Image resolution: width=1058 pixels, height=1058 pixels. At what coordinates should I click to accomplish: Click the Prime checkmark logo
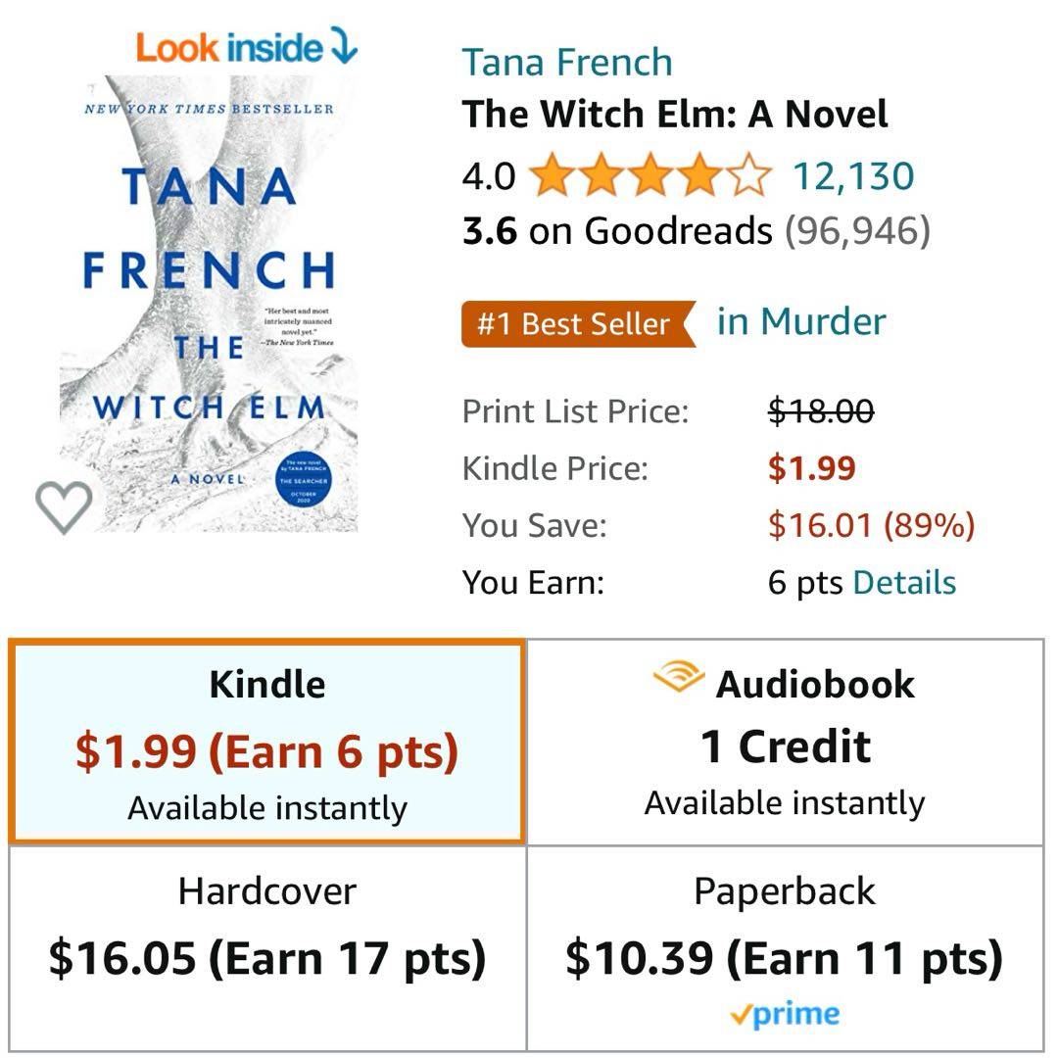[x=785, y=1014]
